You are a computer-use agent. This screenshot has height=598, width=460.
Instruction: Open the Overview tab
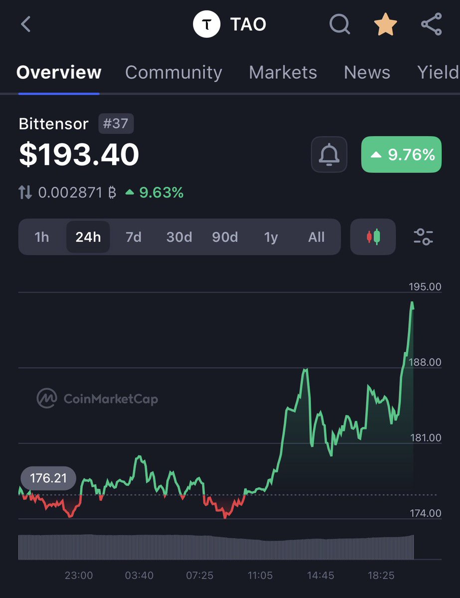[59, 73]
